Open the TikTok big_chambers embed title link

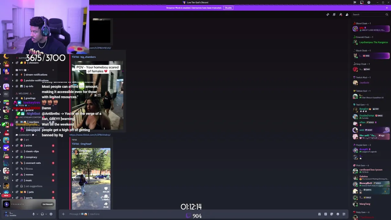pyautogui.click(x=84, y=57)
